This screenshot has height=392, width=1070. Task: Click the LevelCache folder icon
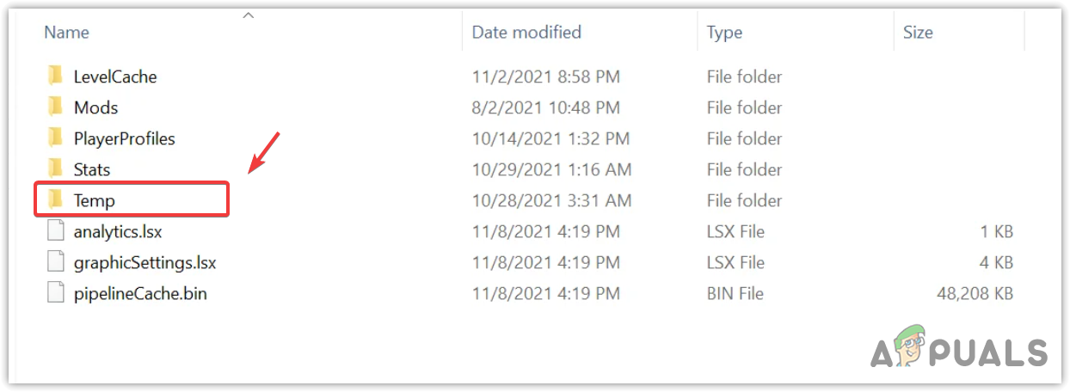[56, 77]
